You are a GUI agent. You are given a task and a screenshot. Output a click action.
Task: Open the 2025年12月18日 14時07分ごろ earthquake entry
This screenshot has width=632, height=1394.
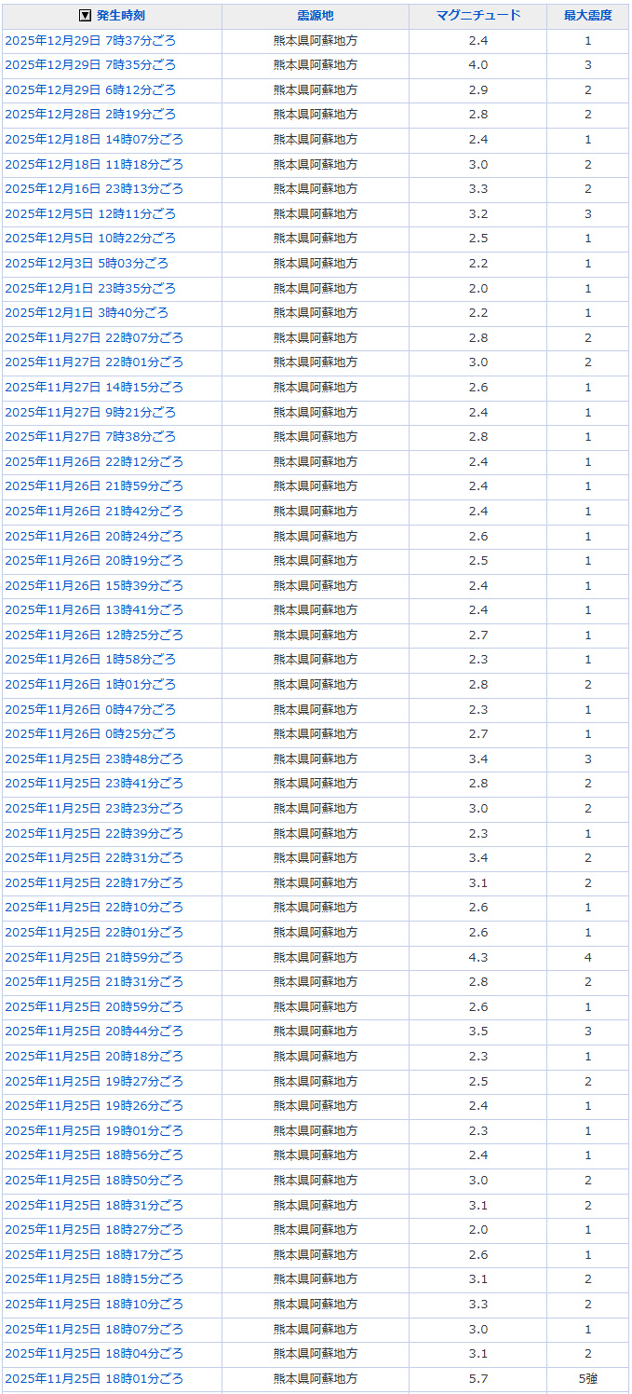pos(93,140)
